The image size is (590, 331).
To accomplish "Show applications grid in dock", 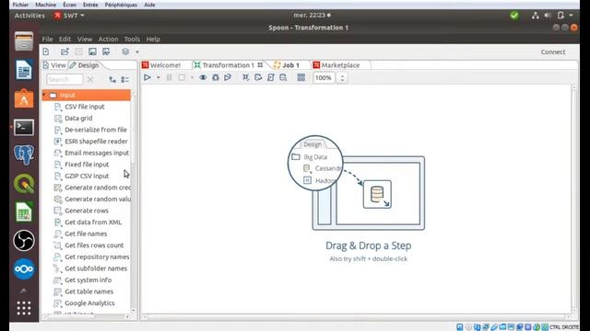I will coord(24,308).
